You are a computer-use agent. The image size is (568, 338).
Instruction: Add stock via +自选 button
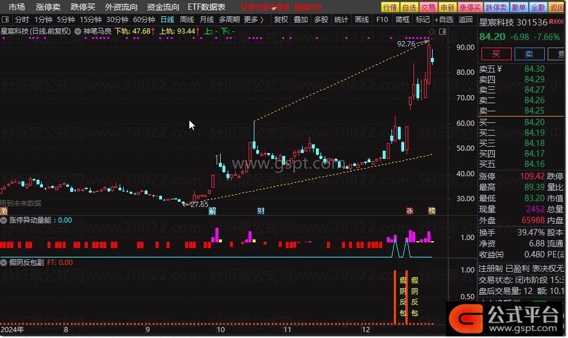(444, 20)
